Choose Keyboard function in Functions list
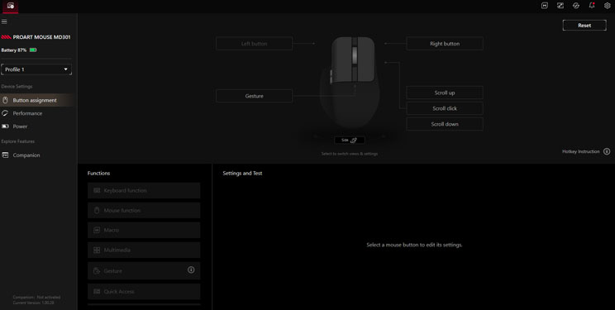The image size is (615, 310). click(144, 190)
